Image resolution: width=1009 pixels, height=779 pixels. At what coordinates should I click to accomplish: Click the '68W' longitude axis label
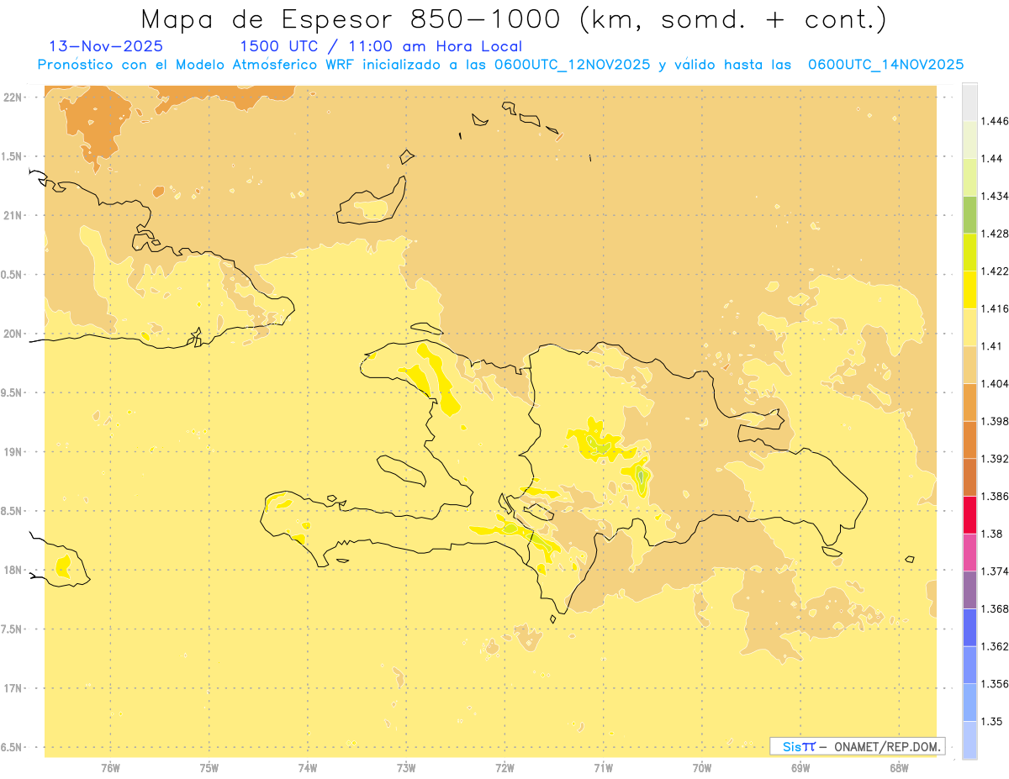coord(899,768)
